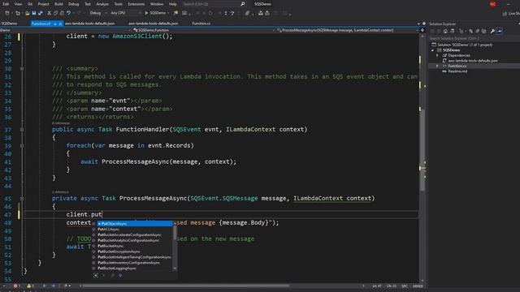This screenshot has width=520, height=292.
Task: Expand the Dependencies node
Action: point(437,56)
